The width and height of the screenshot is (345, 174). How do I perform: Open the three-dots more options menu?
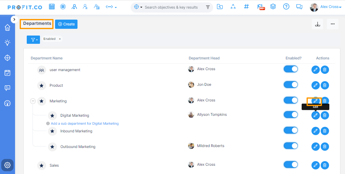pos(332,24)
